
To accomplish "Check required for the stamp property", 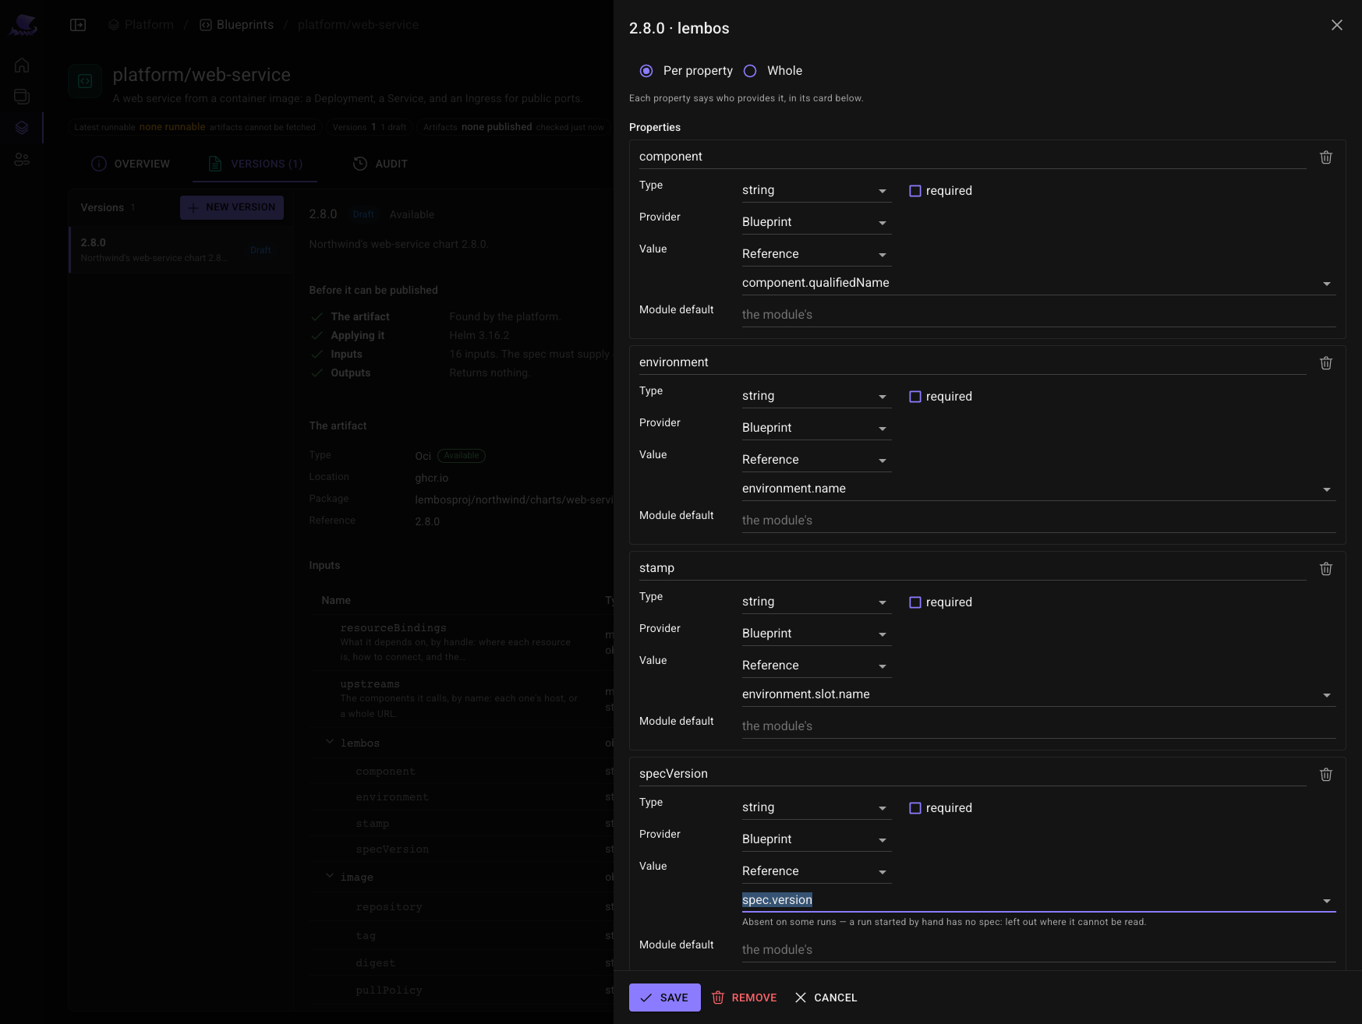I will click(x=915, y=602).
